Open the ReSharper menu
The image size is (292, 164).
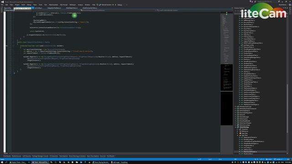tap(73, 5)
